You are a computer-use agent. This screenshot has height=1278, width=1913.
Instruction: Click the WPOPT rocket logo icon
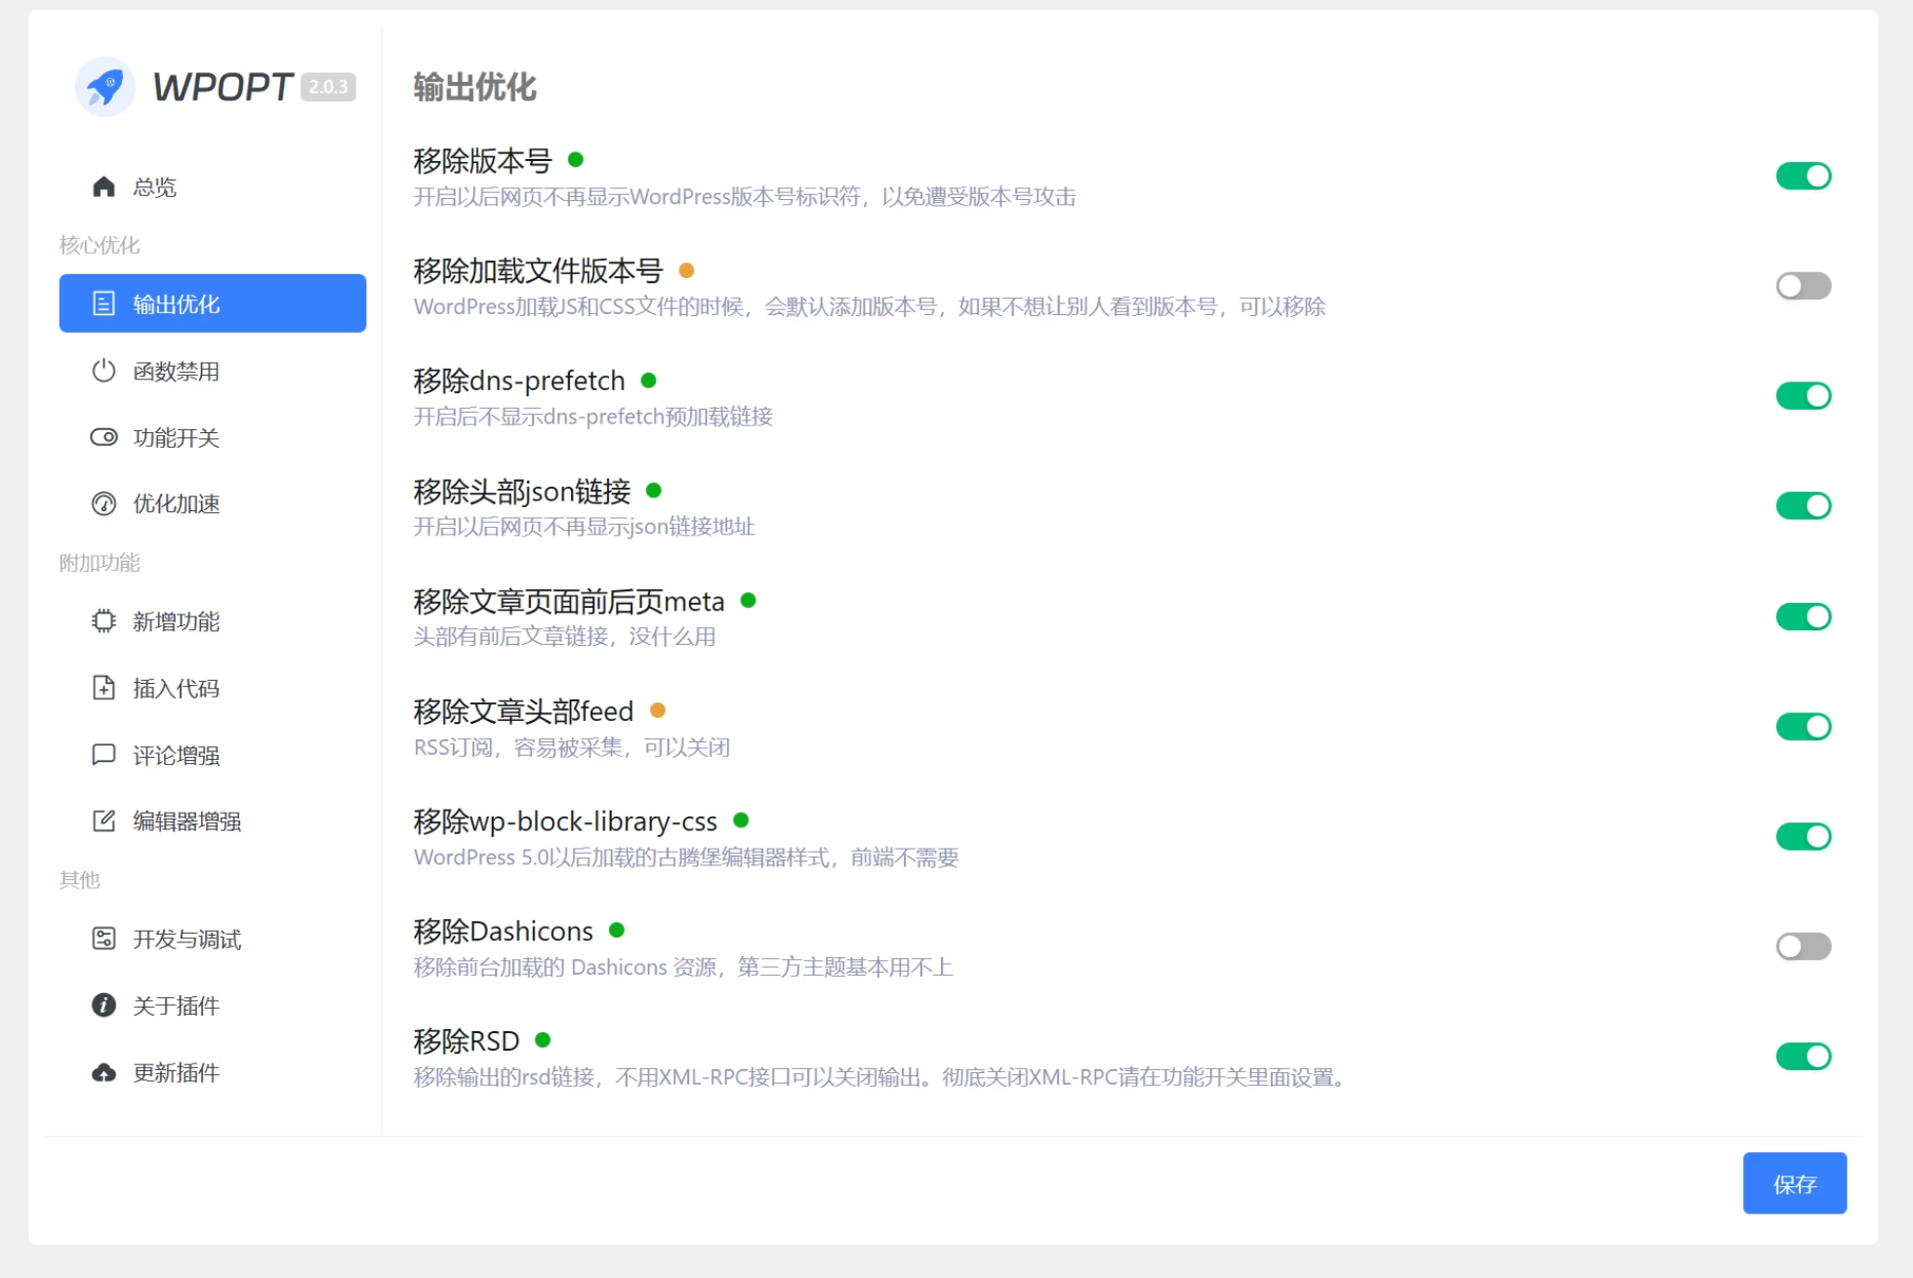[105, 87]
